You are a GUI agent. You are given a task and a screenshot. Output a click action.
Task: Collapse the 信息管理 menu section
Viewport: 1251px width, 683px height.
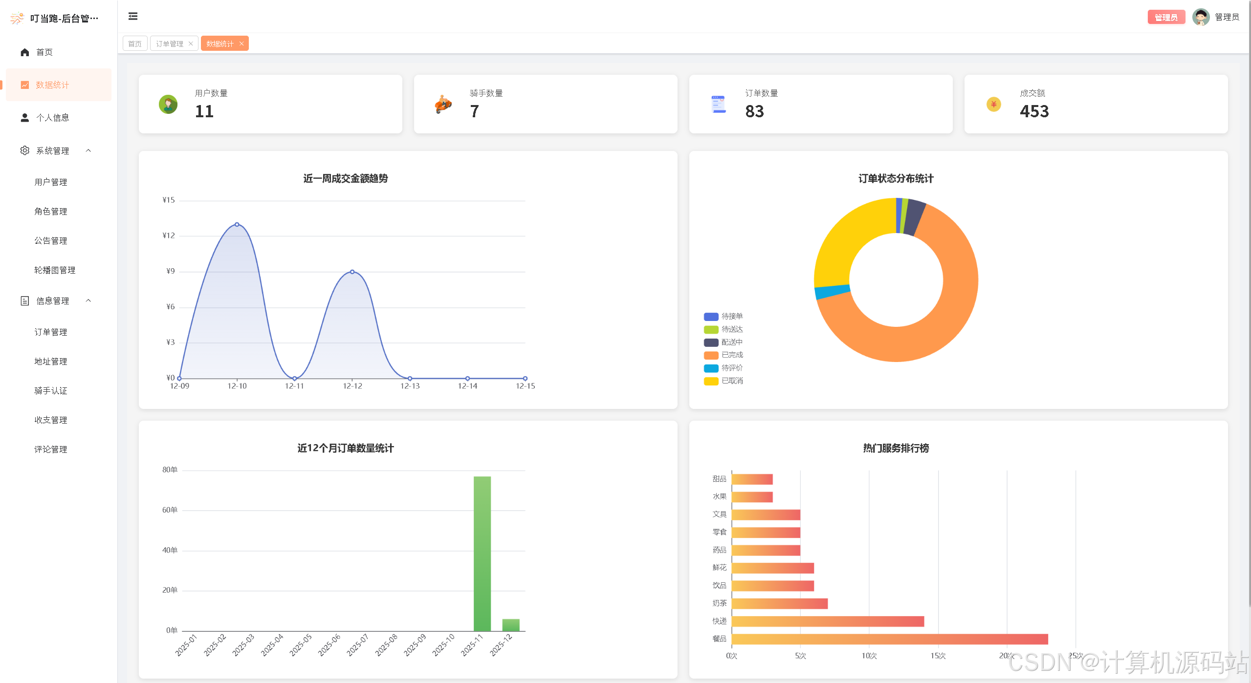(88, 300)
